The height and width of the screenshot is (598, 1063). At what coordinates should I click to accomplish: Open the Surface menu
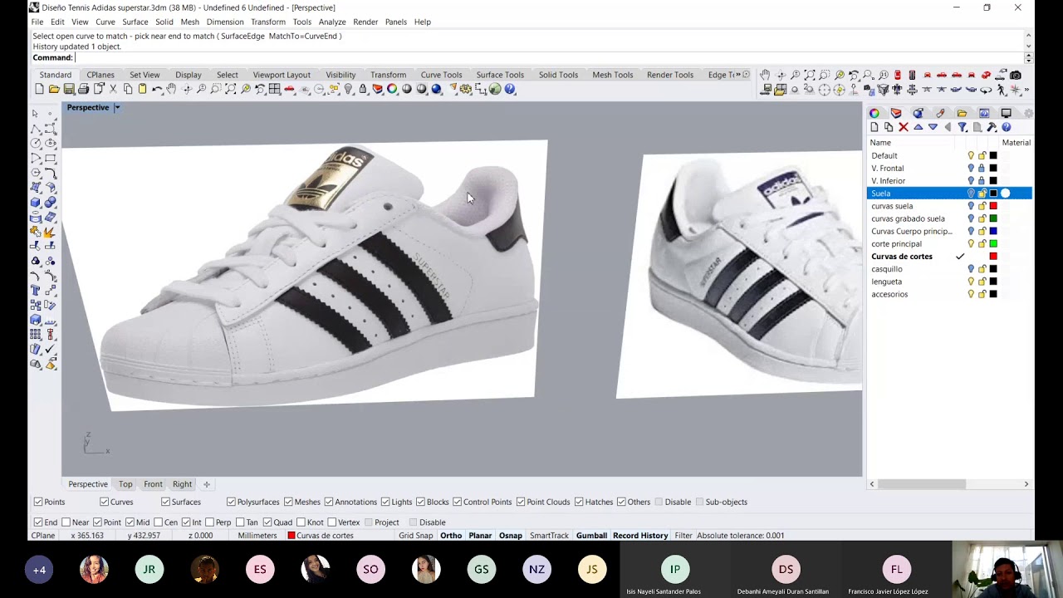pyautogui.click(x=135, y=22)
